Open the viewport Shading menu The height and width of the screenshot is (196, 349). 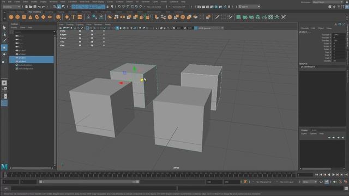[70, 24]
